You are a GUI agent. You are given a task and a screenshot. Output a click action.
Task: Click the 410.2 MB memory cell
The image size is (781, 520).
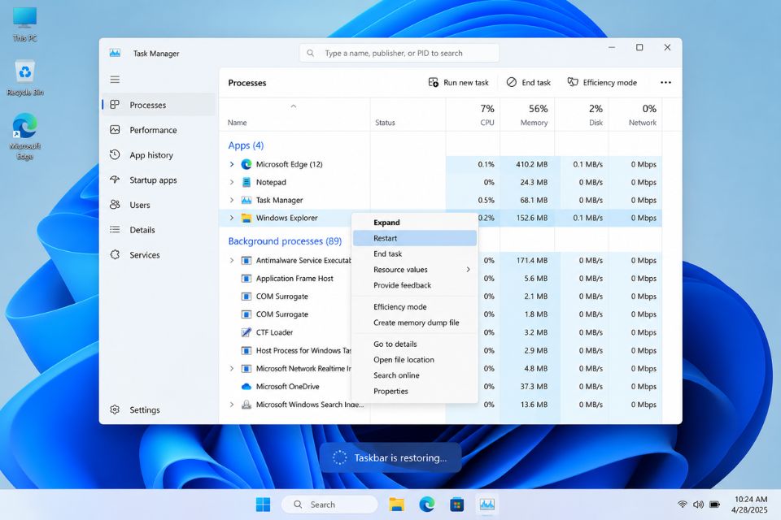[x=531, y=164]
